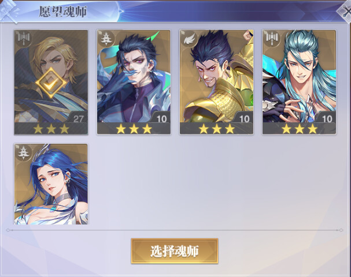Click the class emblem on teal-haired card

pos(271,39)
